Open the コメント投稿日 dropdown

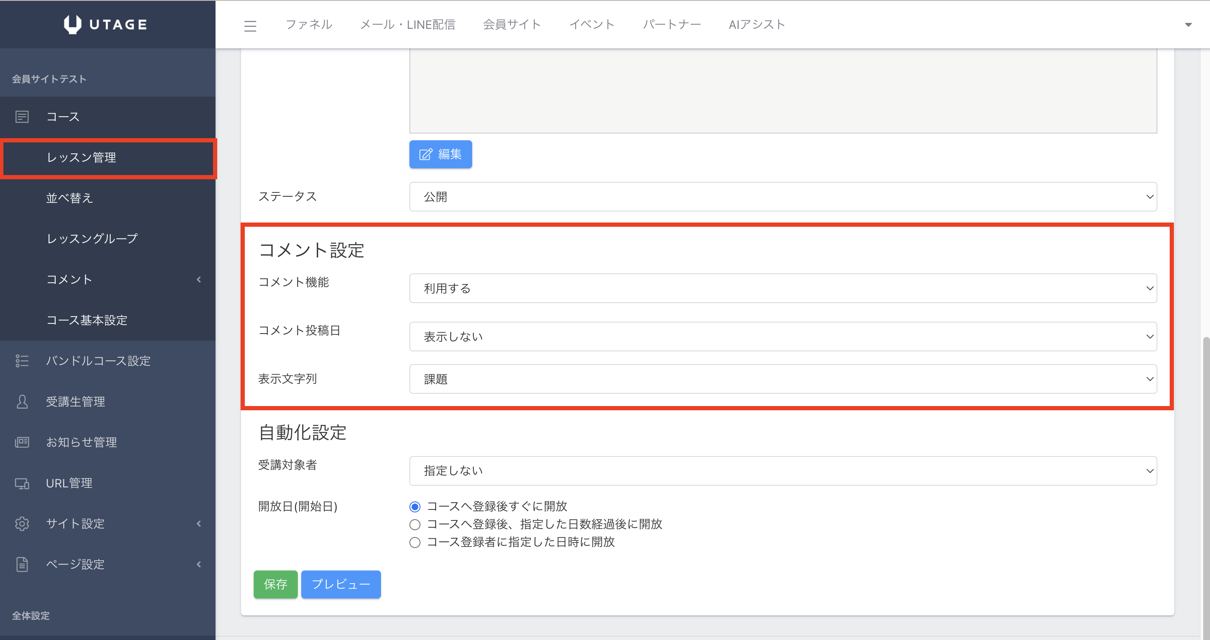[782, 337]
